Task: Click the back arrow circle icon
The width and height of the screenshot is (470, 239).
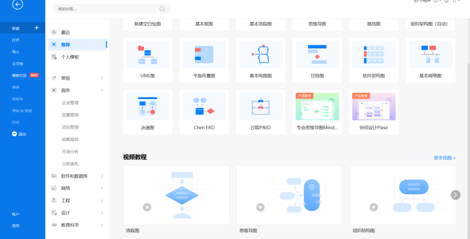Action: pos(18,4)
